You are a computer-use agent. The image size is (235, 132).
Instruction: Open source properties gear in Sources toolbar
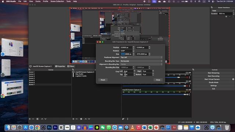(x=81, y=119)
